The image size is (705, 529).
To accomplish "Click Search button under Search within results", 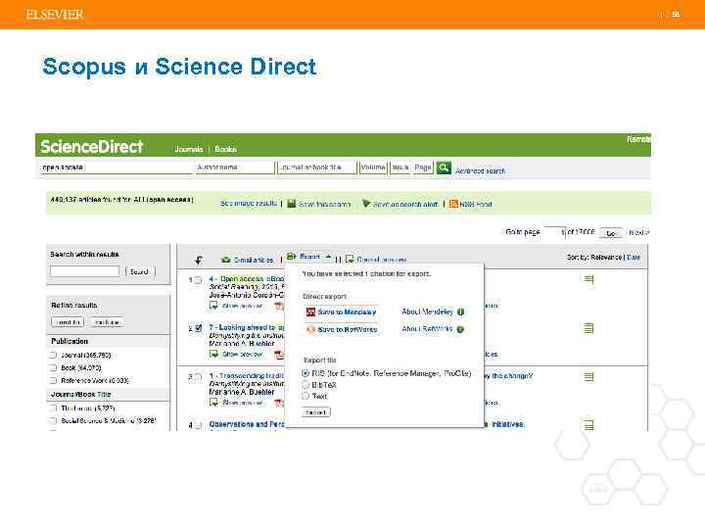I will pos(139,271).
